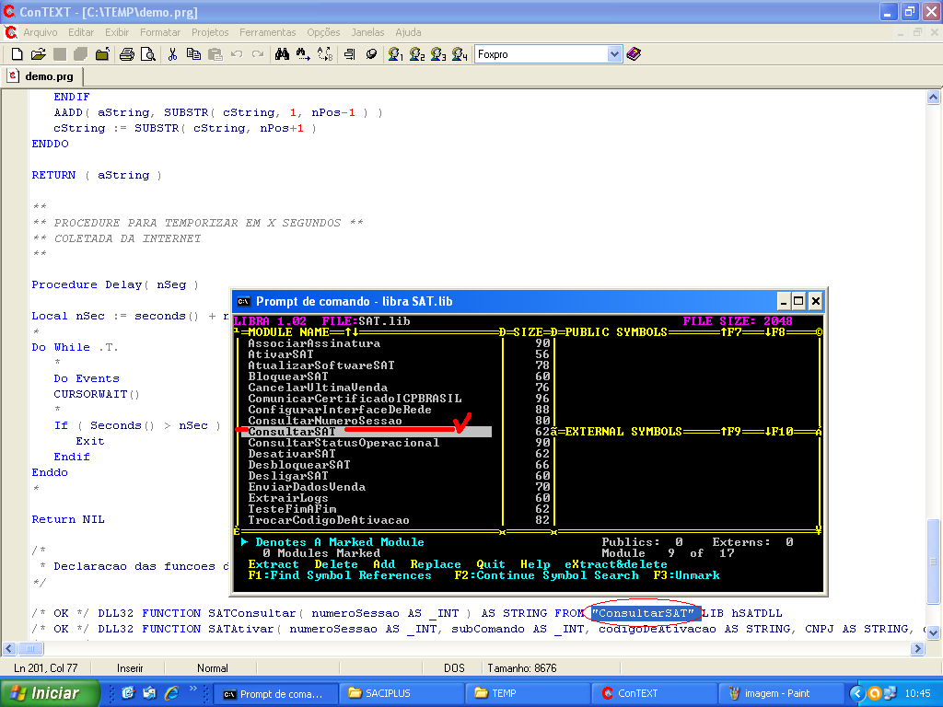Click the Inserir mode in status bar

click(x=130, y=667)
